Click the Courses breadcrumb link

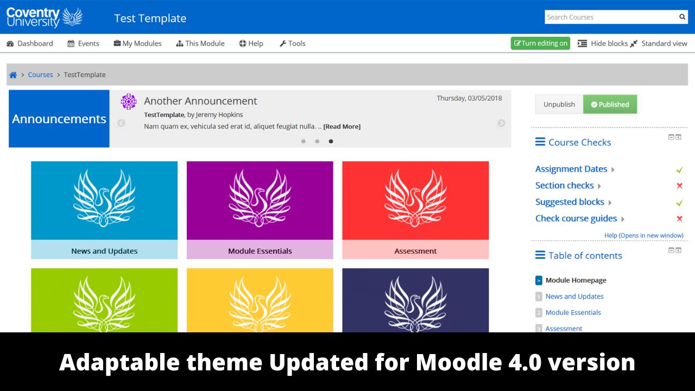tap(40, 75)
